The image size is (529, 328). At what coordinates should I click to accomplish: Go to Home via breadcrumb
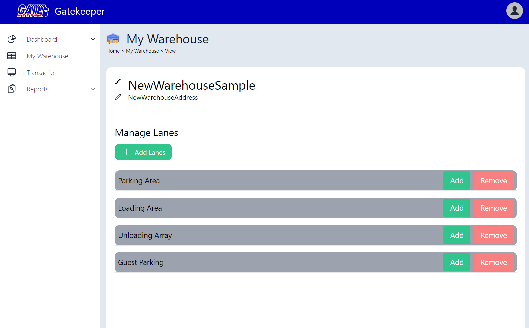pos(113,51)
